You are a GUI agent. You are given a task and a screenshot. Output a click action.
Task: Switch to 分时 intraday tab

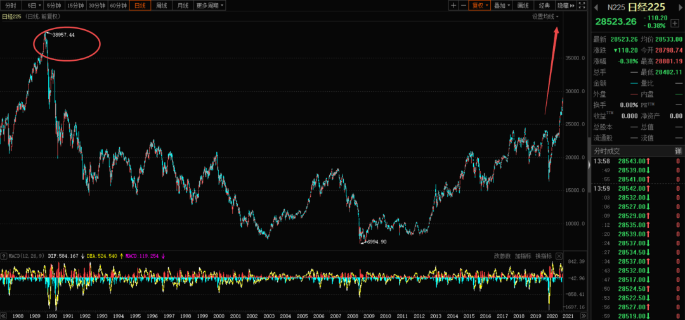(x=11, y=6)
